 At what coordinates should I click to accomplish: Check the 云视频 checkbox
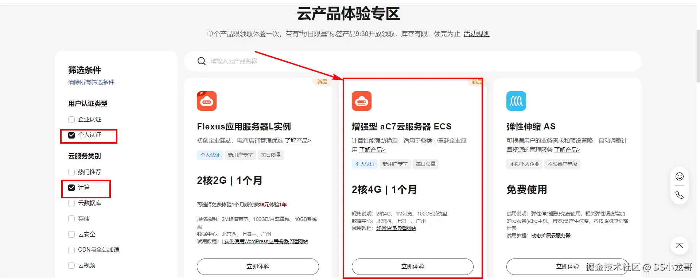(x=71, y=265)
